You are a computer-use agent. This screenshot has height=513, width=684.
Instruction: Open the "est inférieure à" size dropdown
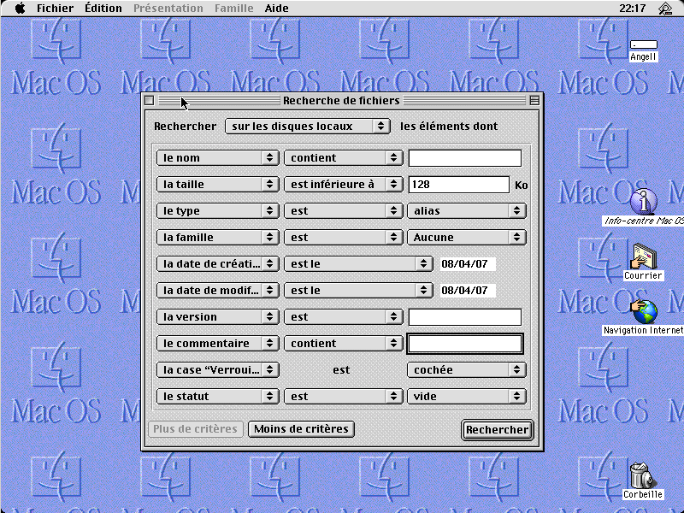pyautogui.click(x=343, y=185)
